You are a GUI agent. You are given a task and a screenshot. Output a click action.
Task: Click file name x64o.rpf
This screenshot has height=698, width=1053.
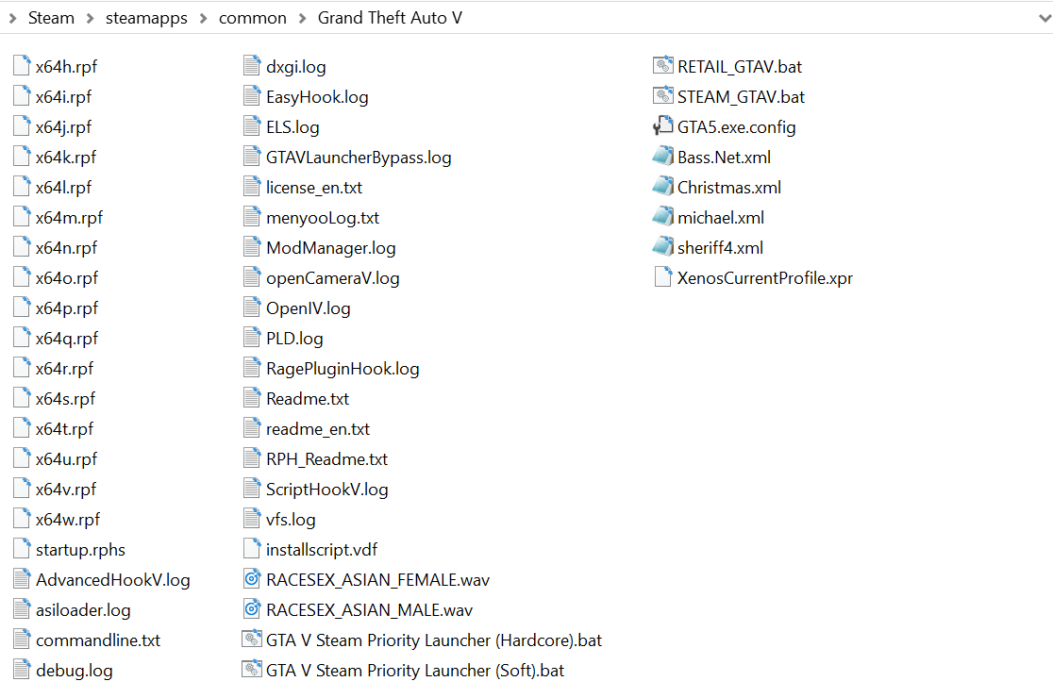66,278
